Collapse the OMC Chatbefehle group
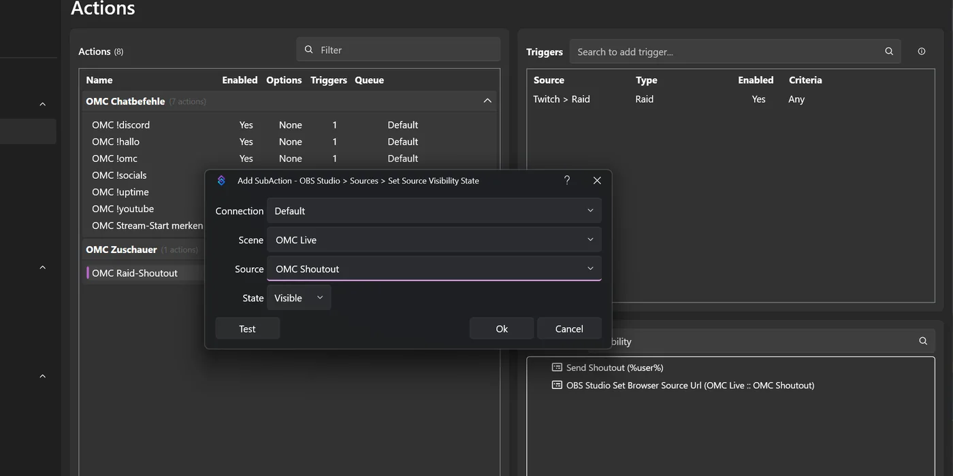953x476 pixels. pos(487,101)
